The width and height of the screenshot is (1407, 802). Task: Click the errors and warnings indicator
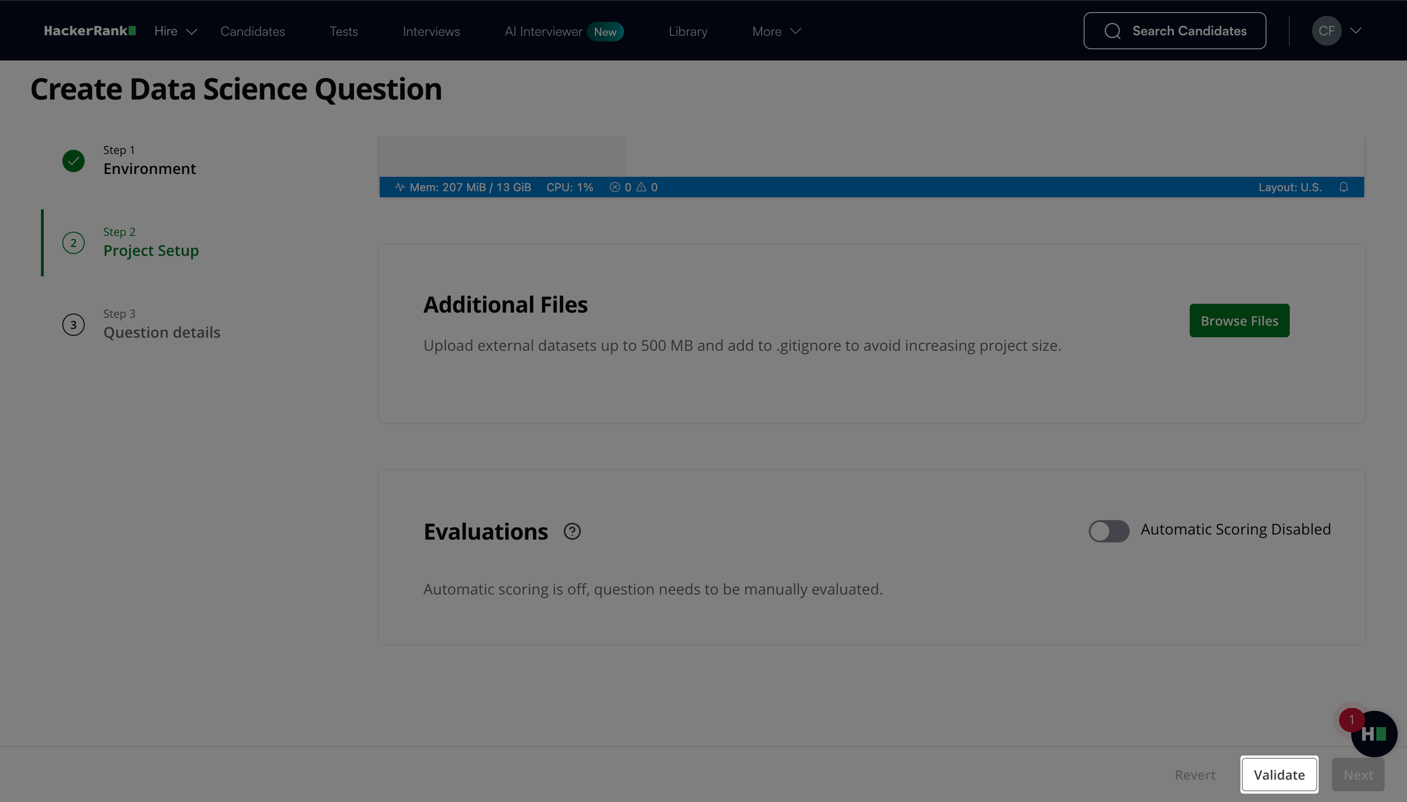pos(634,187)
